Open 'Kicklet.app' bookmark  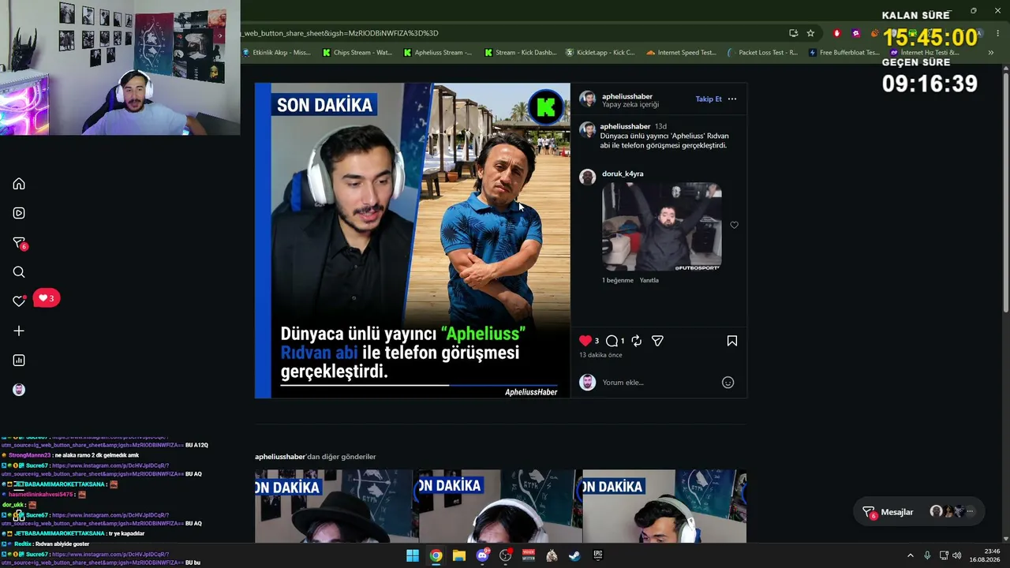[600, 53]
